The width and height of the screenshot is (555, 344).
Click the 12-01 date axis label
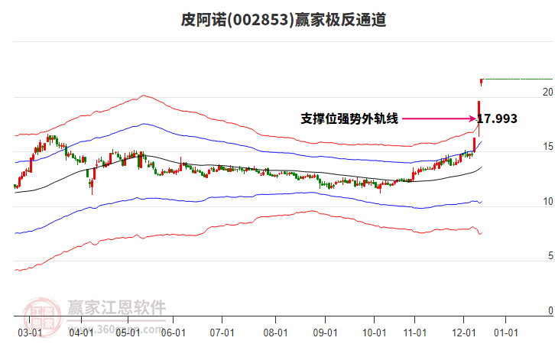coord(464,333)
